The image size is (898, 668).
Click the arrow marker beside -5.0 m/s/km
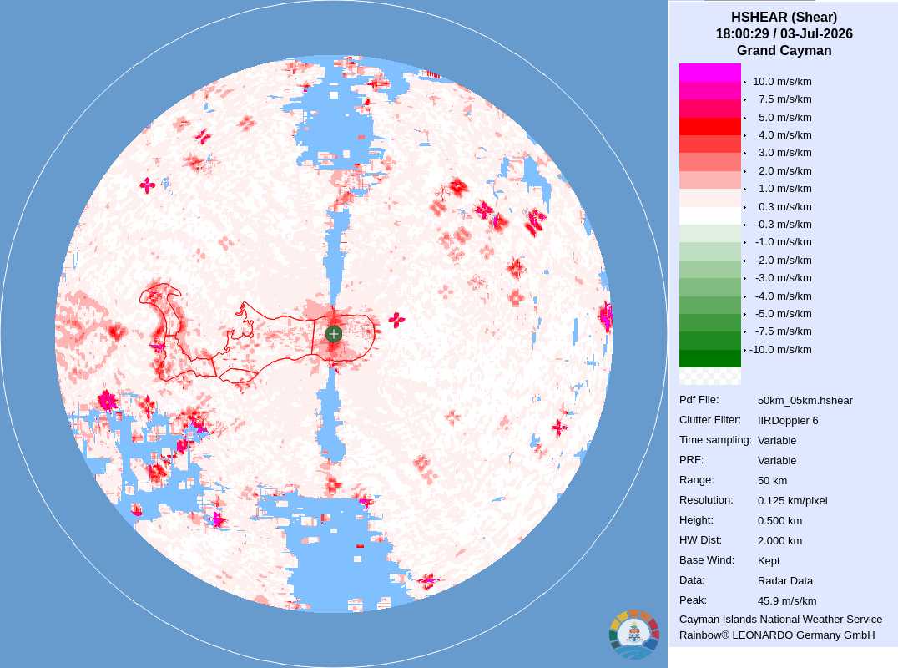(x=744, y=314)
